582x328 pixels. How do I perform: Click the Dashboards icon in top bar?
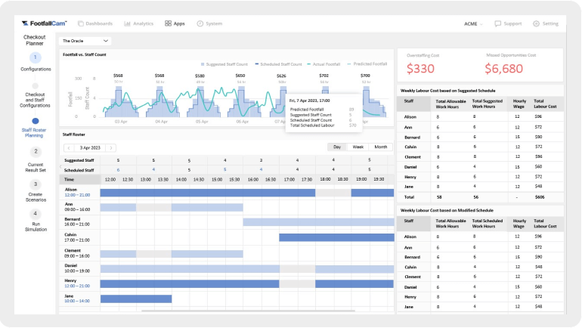point(81,23)
